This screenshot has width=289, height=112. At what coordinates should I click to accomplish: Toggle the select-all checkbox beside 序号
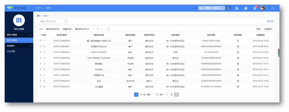40,35
